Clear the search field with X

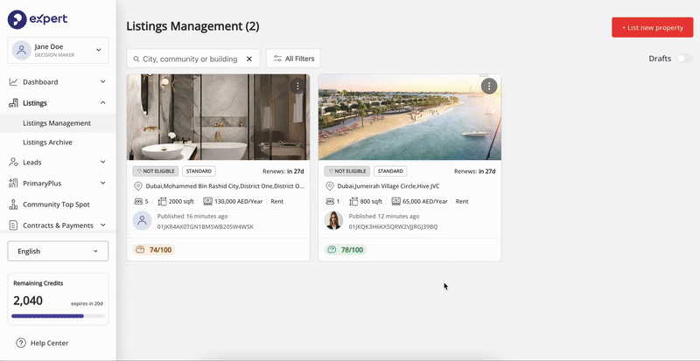pos(249,59)
